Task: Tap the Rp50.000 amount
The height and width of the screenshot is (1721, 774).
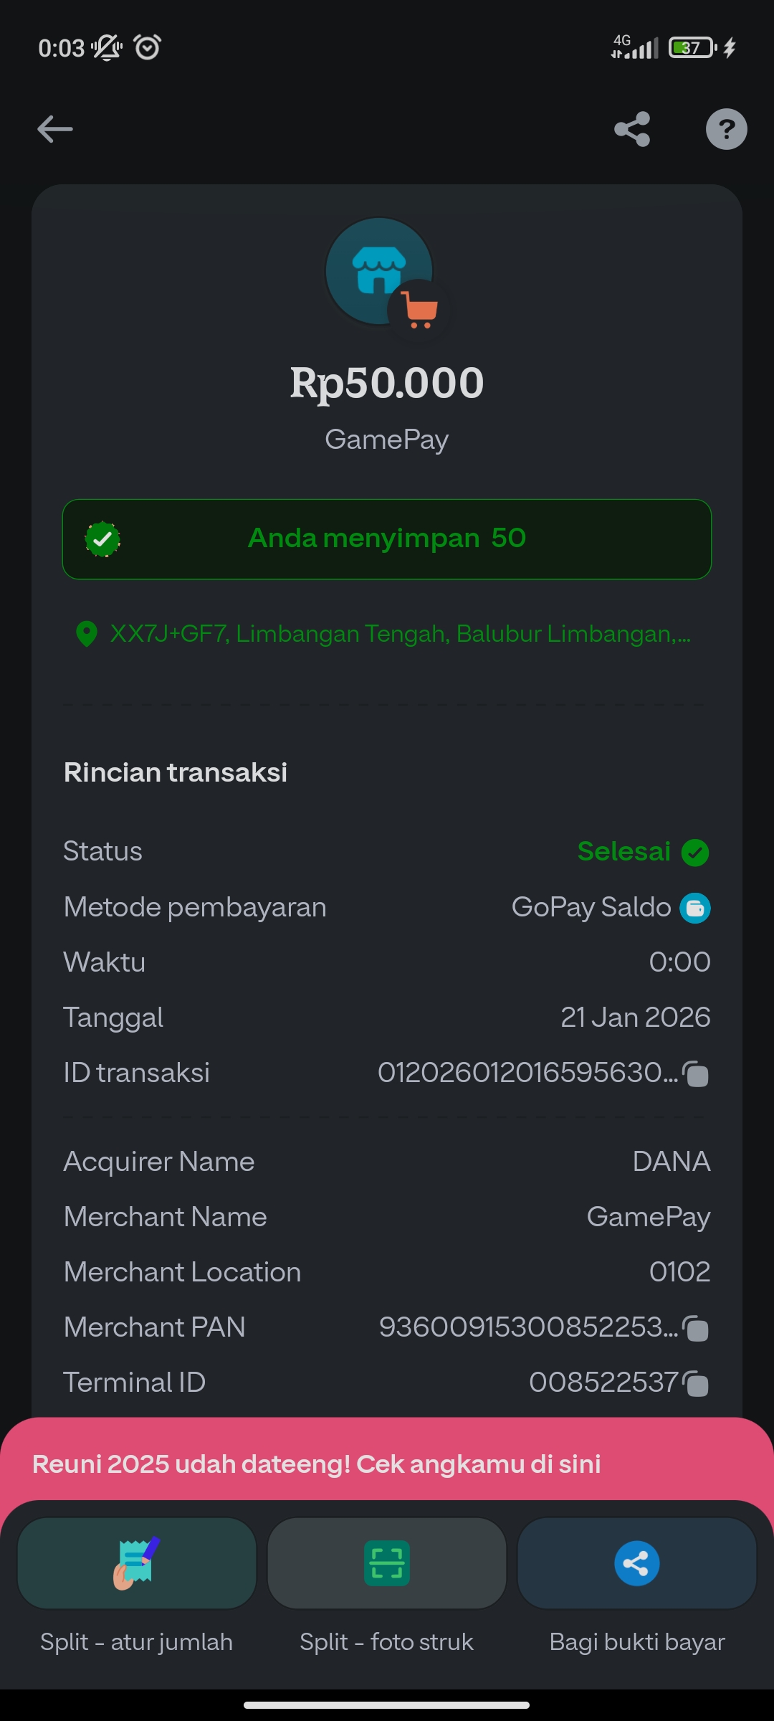Action: pyautogui.click(x=387, y=383)
